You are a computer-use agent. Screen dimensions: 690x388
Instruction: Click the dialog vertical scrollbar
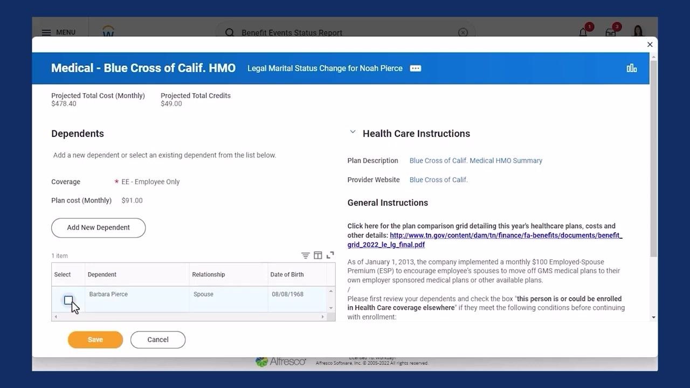click(653, 158)
